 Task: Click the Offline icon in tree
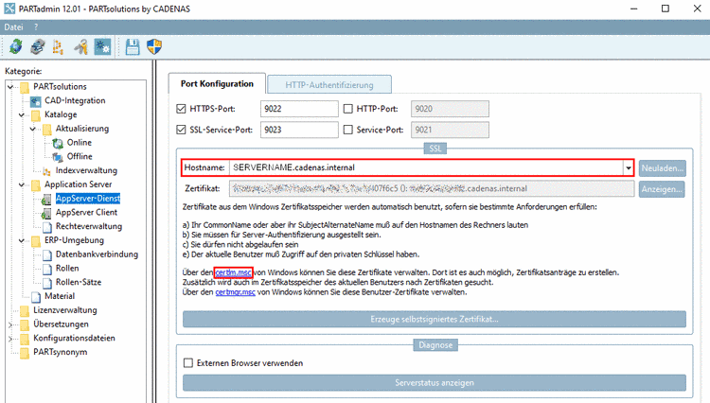point(58,157)
